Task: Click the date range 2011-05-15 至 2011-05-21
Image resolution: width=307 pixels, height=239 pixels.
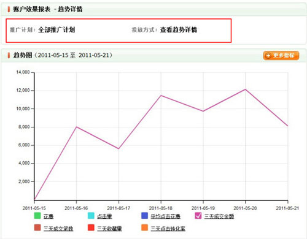Action: pyautogui.click(x=73, y=55)
